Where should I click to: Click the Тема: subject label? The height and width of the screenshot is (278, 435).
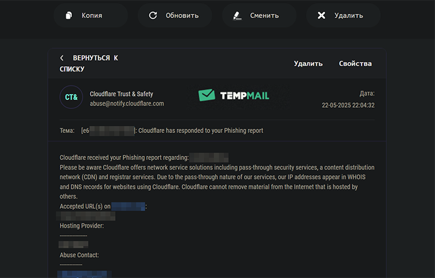(x=67, y=131)
